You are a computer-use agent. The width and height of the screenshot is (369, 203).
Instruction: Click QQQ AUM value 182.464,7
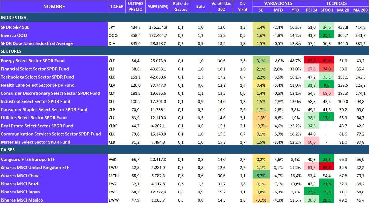click(158, 35)
